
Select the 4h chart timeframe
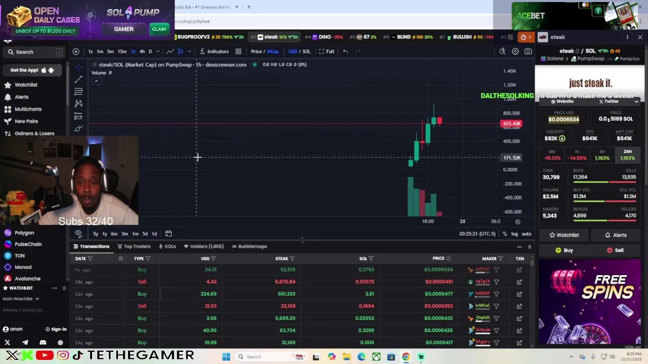pos(142,52)
